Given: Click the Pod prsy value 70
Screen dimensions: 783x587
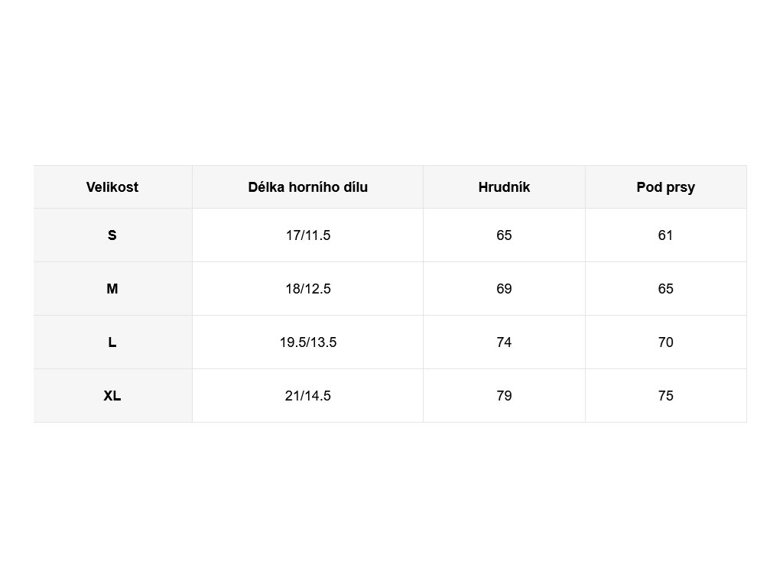Looking at the screenshot, I should point(666,342).
